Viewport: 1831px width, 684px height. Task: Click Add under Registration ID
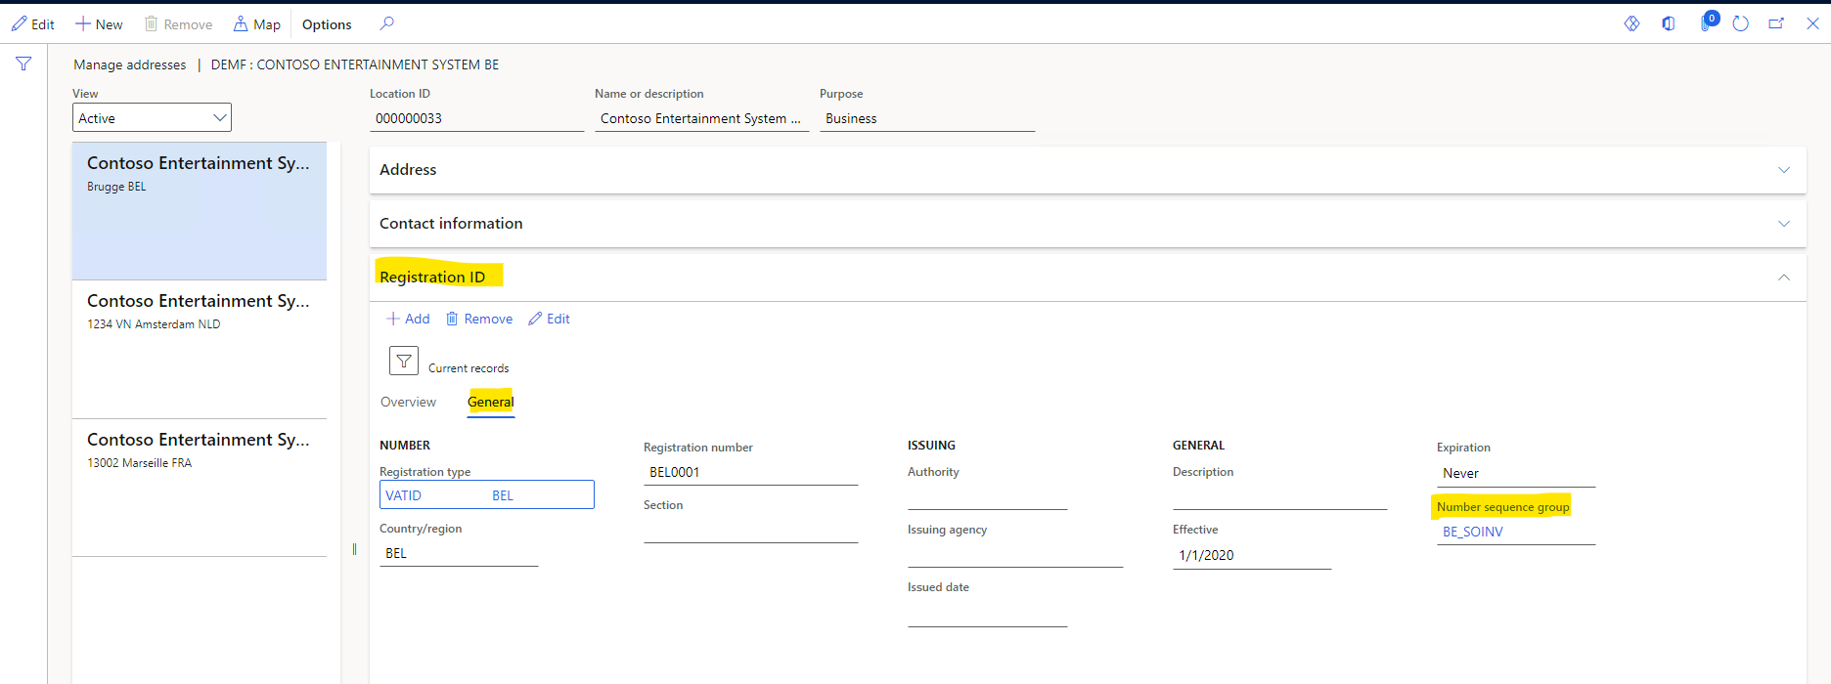pos(408,319)
